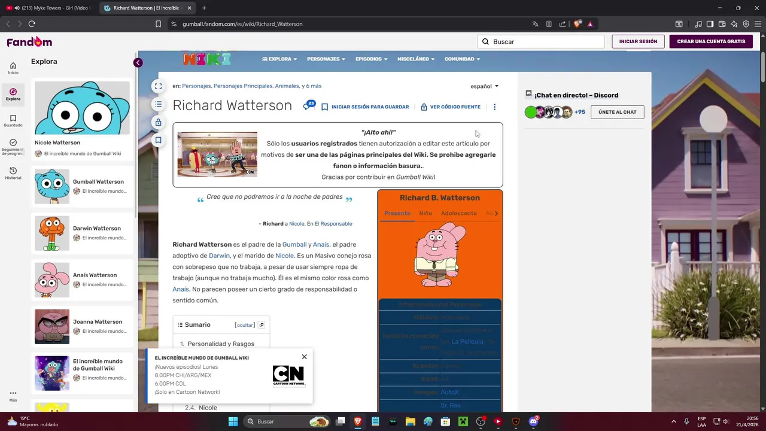
Task: Expand the Misceláneo navigation menu
Action: [416, 59]
